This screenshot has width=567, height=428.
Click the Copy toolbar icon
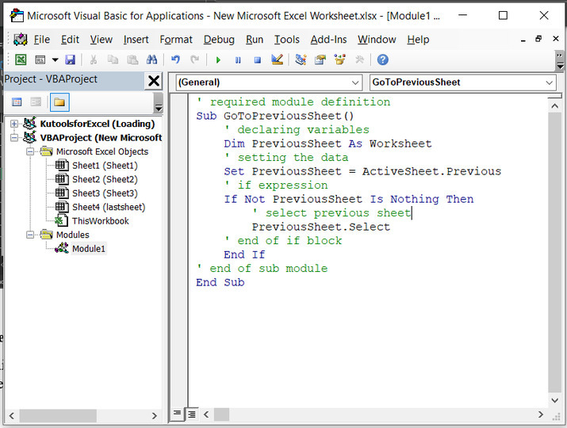pyautogui.click(x=113, y=59)
